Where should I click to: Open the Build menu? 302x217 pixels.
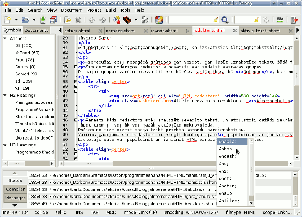pyautogui.click(x=110, y=10)
